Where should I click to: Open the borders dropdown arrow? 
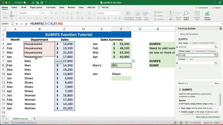click(x=40, y=18)
